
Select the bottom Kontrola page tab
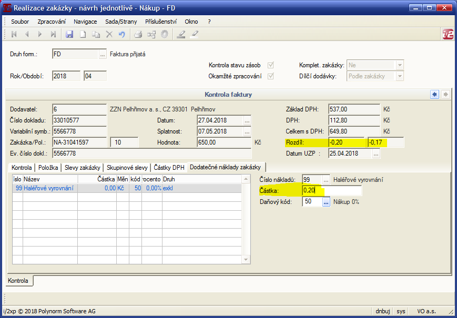19,281
